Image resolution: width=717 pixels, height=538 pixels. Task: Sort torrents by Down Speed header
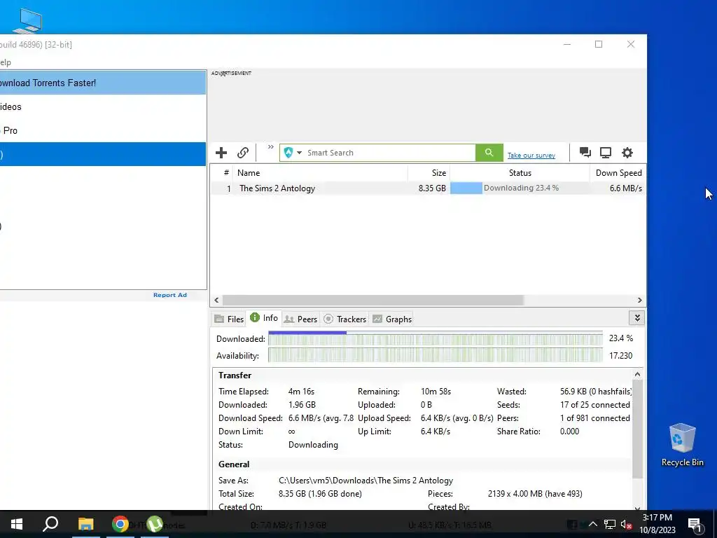(x=619, y=173)
